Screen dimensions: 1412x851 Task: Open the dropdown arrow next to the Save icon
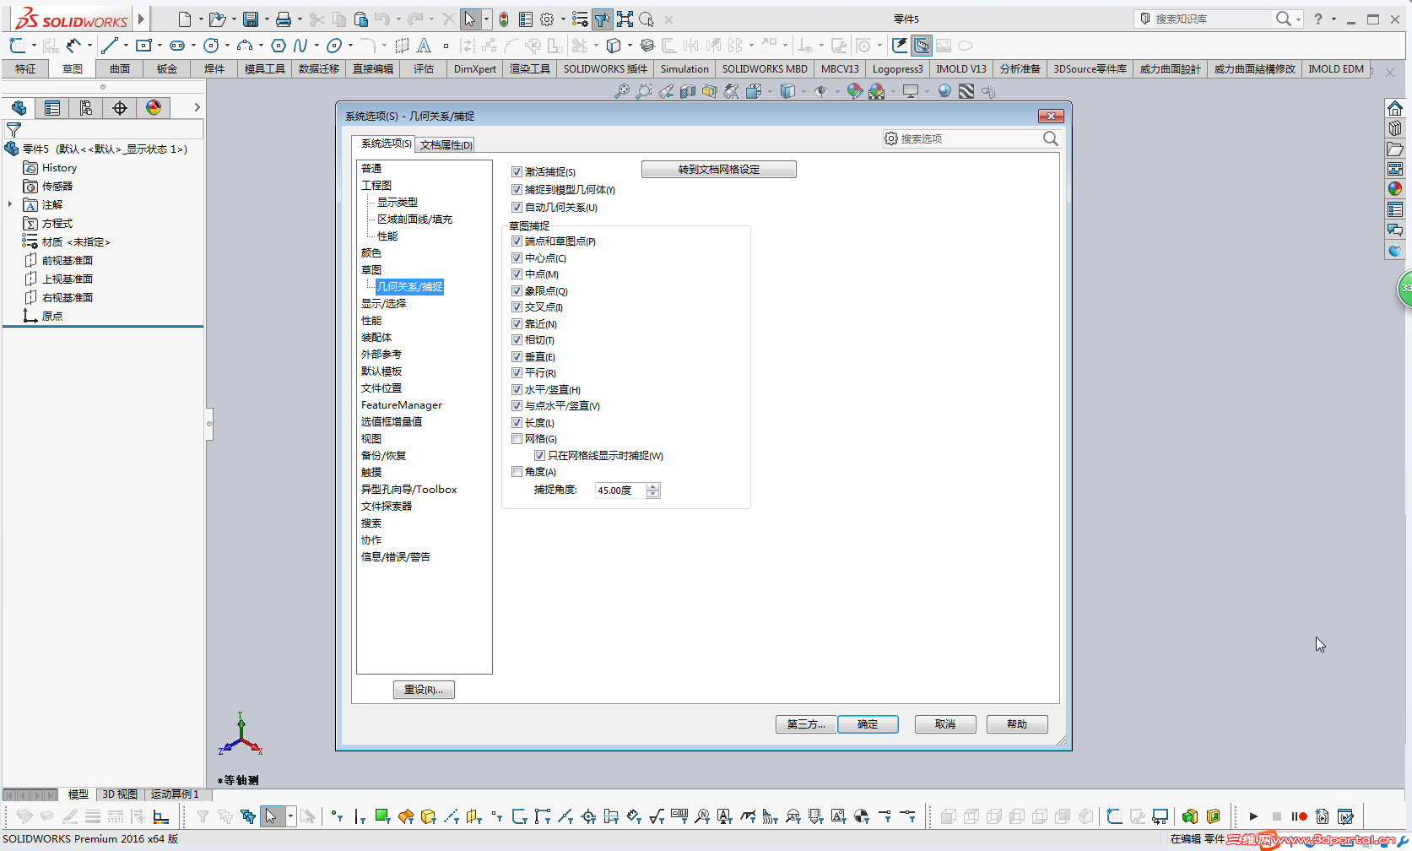click(267, 19)
